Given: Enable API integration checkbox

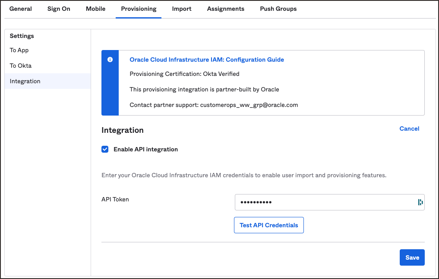Looking at the screenshot, I should [105, 149].
